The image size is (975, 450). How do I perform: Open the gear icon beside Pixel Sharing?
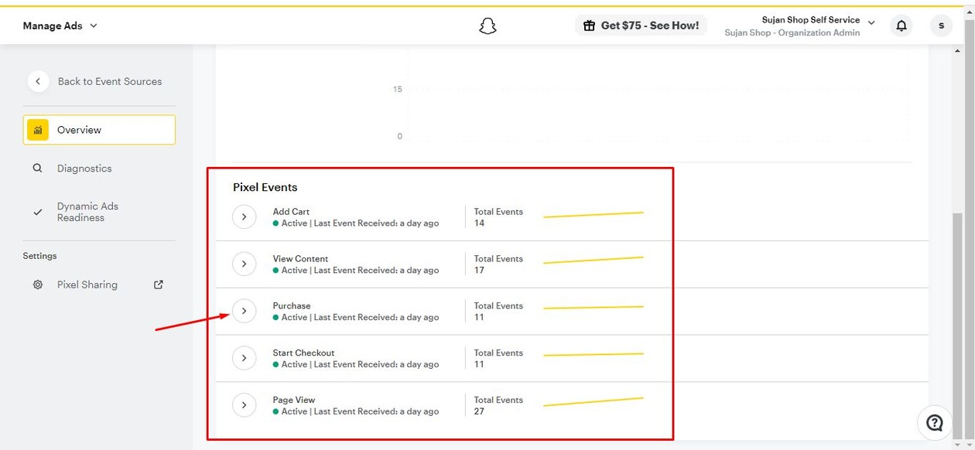37,285
